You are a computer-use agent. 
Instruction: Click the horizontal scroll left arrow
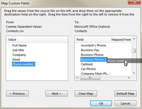click(x=77, y=78)
